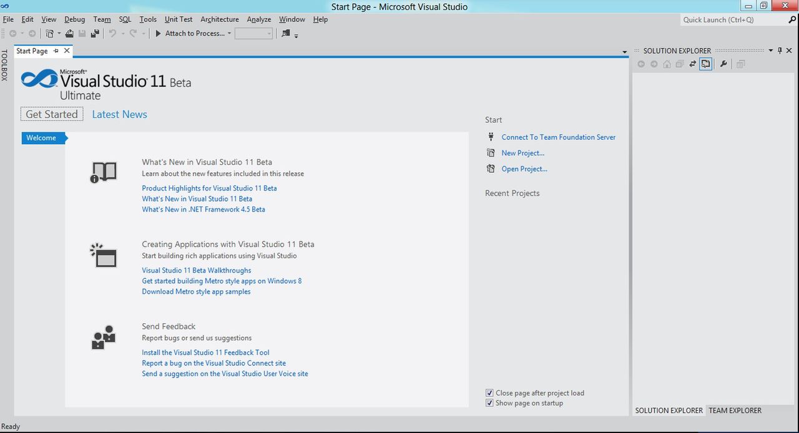Open Visual Studio 11 Beta Walkthroughs link
Image resolution: width=799 pixels, height=433 pixels.
pyautogui.click(x=197, y=271)
